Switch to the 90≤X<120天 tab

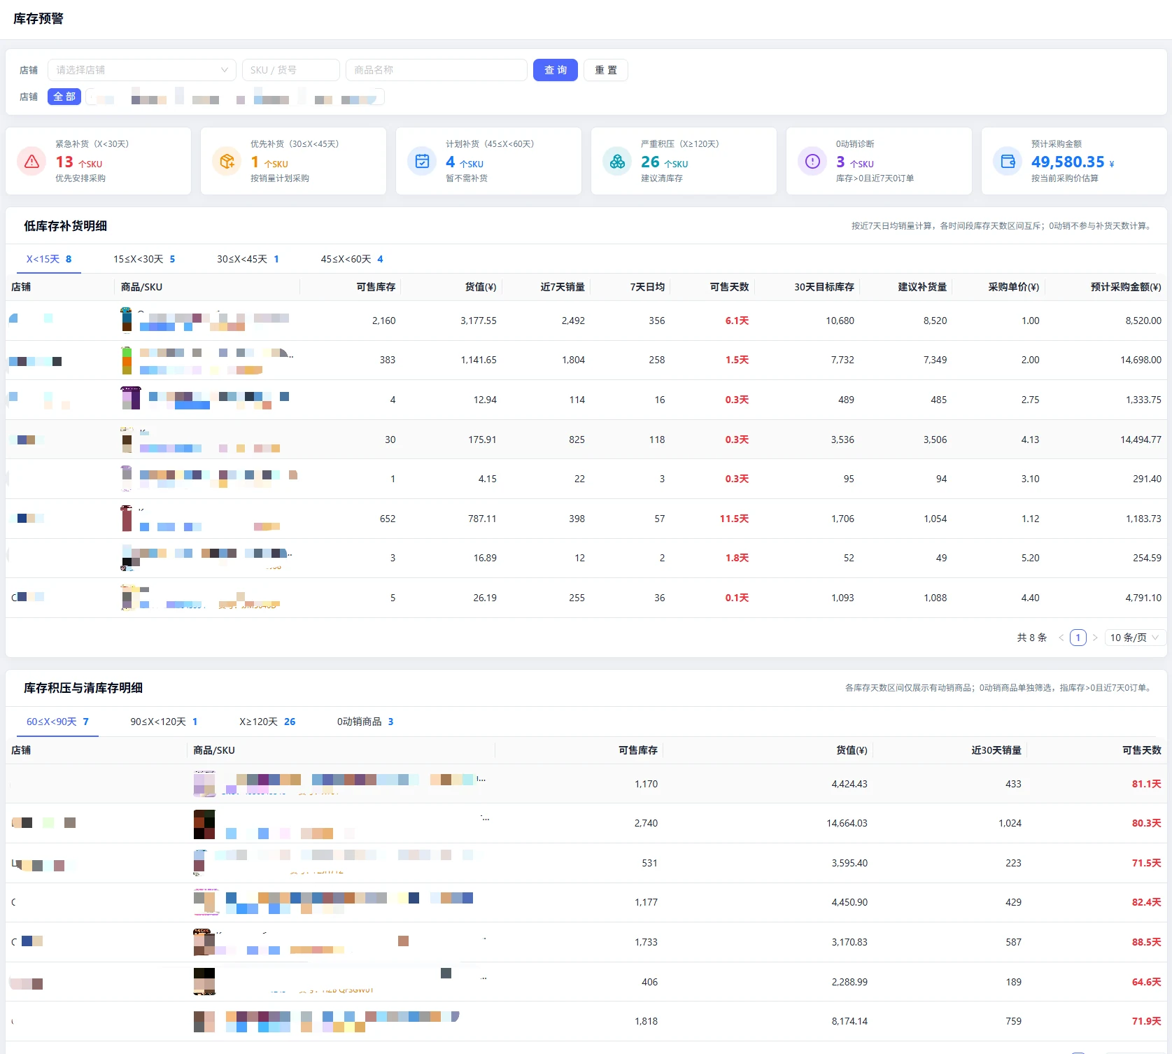(x=164, y=722)
